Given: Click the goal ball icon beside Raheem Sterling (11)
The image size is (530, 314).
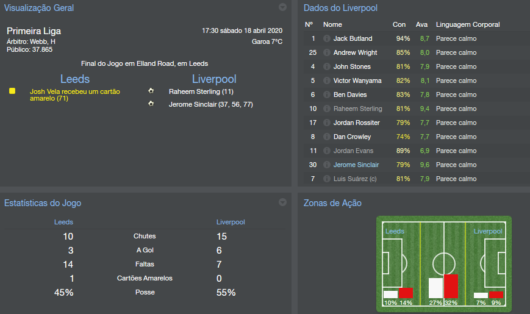Looking at the screenshot, I should (x=151, y=91).
